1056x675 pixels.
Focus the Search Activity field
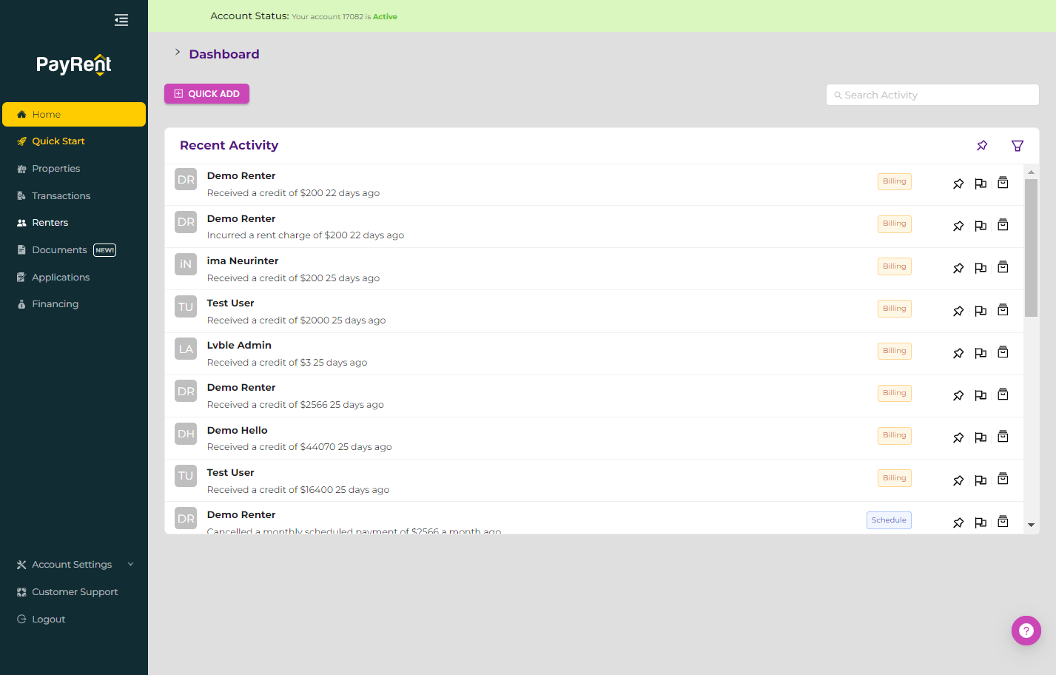tap(932, 95)
